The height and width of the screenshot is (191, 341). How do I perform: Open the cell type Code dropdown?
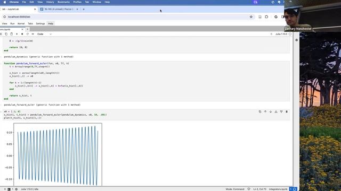coord(44,34)
